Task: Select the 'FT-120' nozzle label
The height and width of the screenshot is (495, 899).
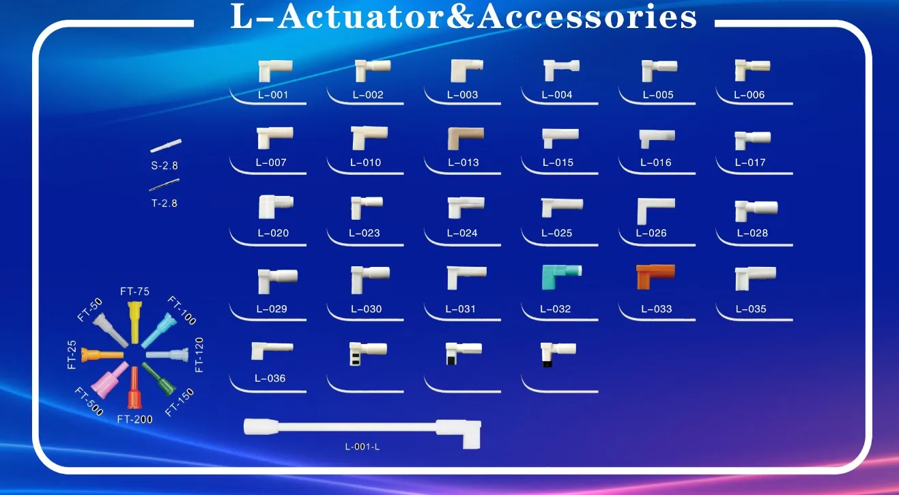Action: click(x=199, y=354)
